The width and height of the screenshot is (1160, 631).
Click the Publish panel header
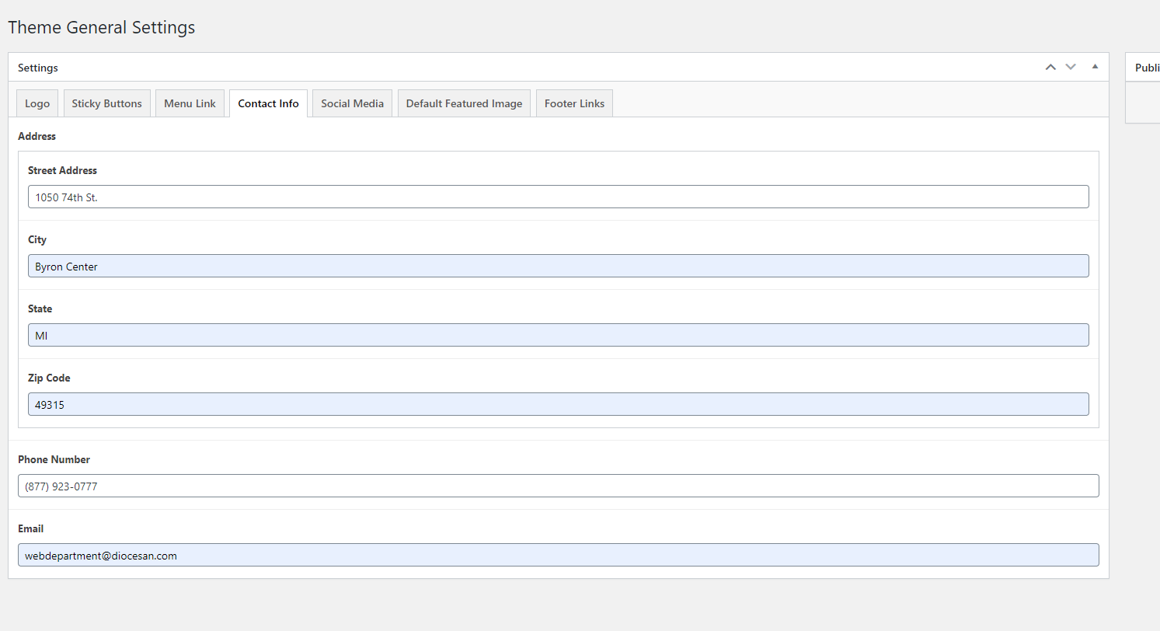point(1146,68)
